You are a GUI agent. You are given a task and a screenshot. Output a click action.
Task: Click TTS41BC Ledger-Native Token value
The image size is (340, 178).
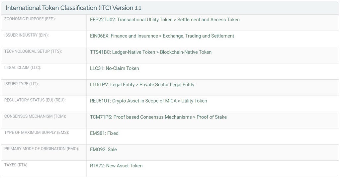[x=151, y=52]
